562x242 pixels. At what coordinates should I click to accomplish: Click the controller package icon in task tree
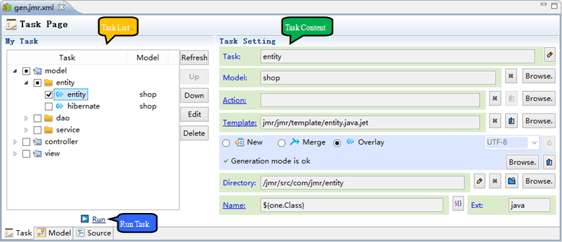click(38, 142)
